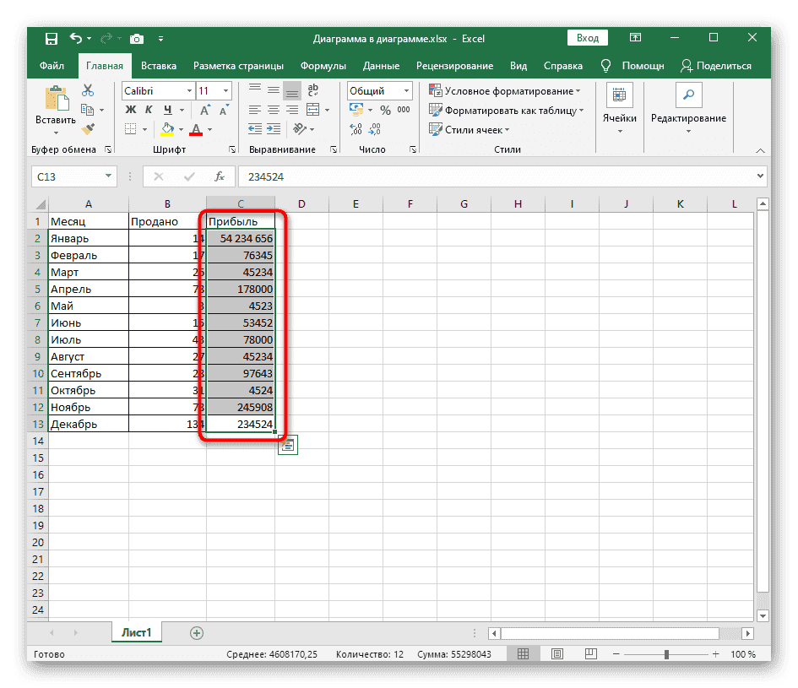
Task: Toggle italic formatting (К)
Action: pos(149,110)
